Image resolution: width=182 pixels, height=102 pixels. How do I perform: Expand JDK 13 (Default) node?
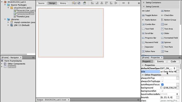(x=8, y=25)
